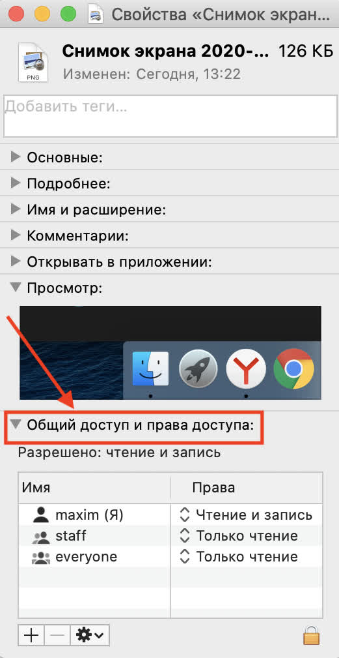Click the Yandex browser icon in the preview
Screen dimensions: 339x658
pos(246,369)
